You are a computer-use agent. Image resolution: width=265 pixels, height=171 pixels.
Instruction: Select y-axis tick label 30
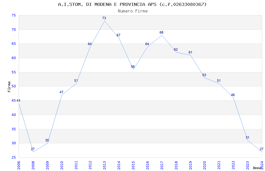click(14, 143)
